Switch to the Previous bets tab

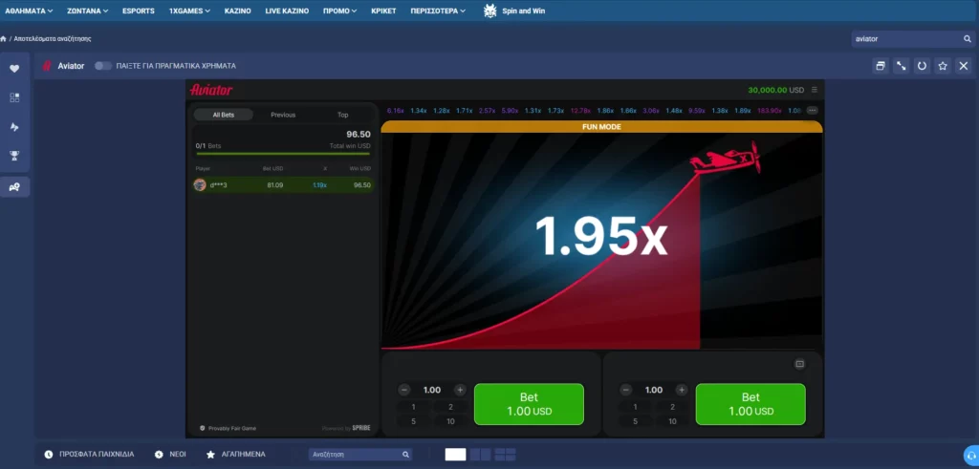click(x=283, y=115)
